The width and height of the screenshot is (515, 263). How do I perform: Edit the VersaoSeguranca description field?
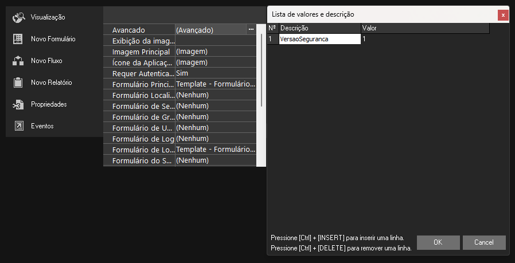(x=319, y=39)
